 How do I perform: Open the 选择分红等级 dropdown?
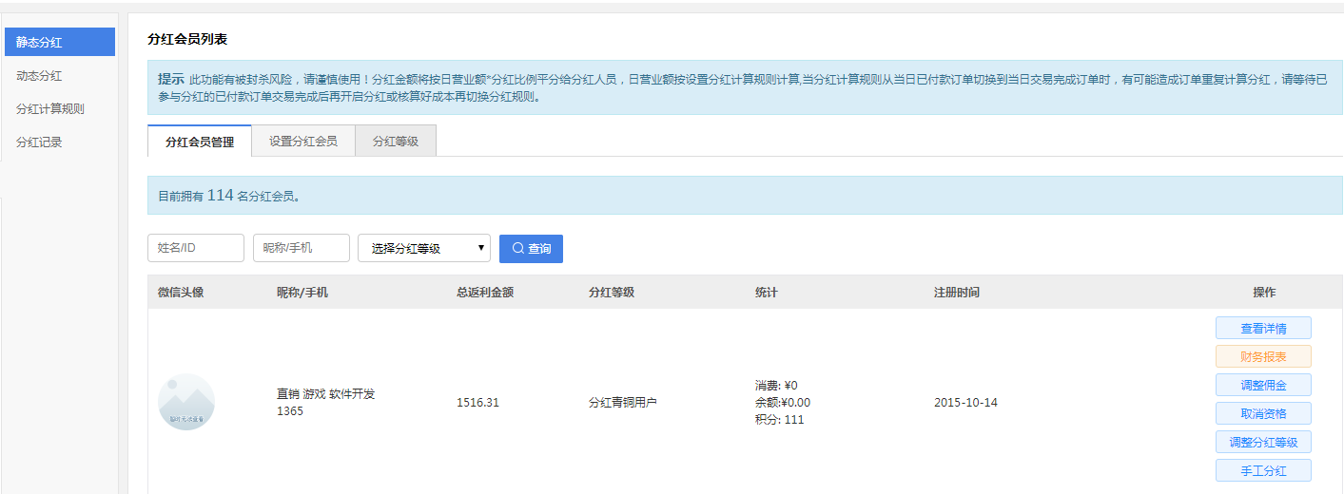[423, 248]
